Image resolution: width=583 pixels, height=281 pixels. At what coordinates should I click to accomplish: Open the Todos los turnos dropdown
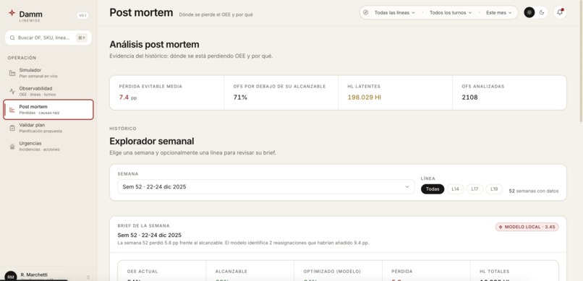point(450,12)
